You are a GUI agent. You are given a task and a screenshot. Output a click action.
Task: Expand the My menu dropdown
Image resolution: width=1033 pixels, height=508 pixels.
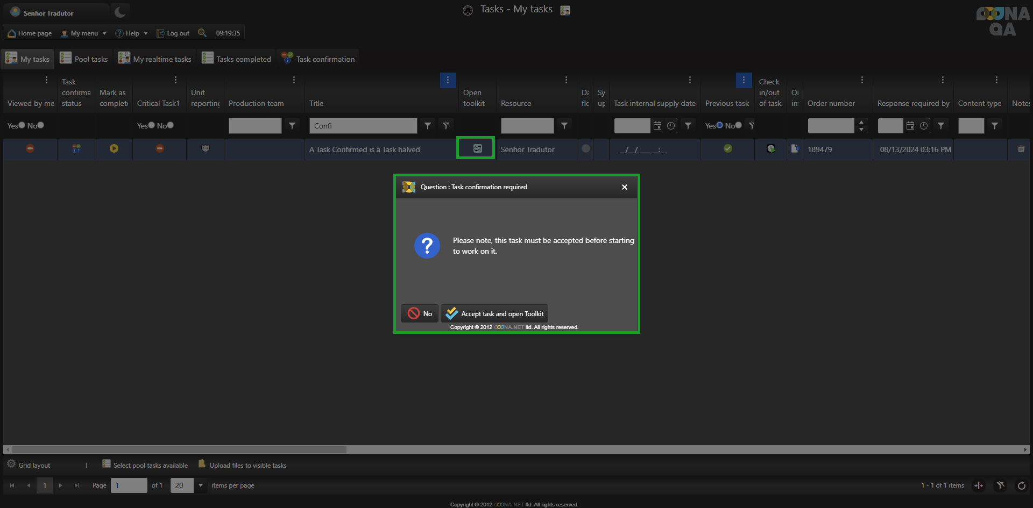click(84, 33)
